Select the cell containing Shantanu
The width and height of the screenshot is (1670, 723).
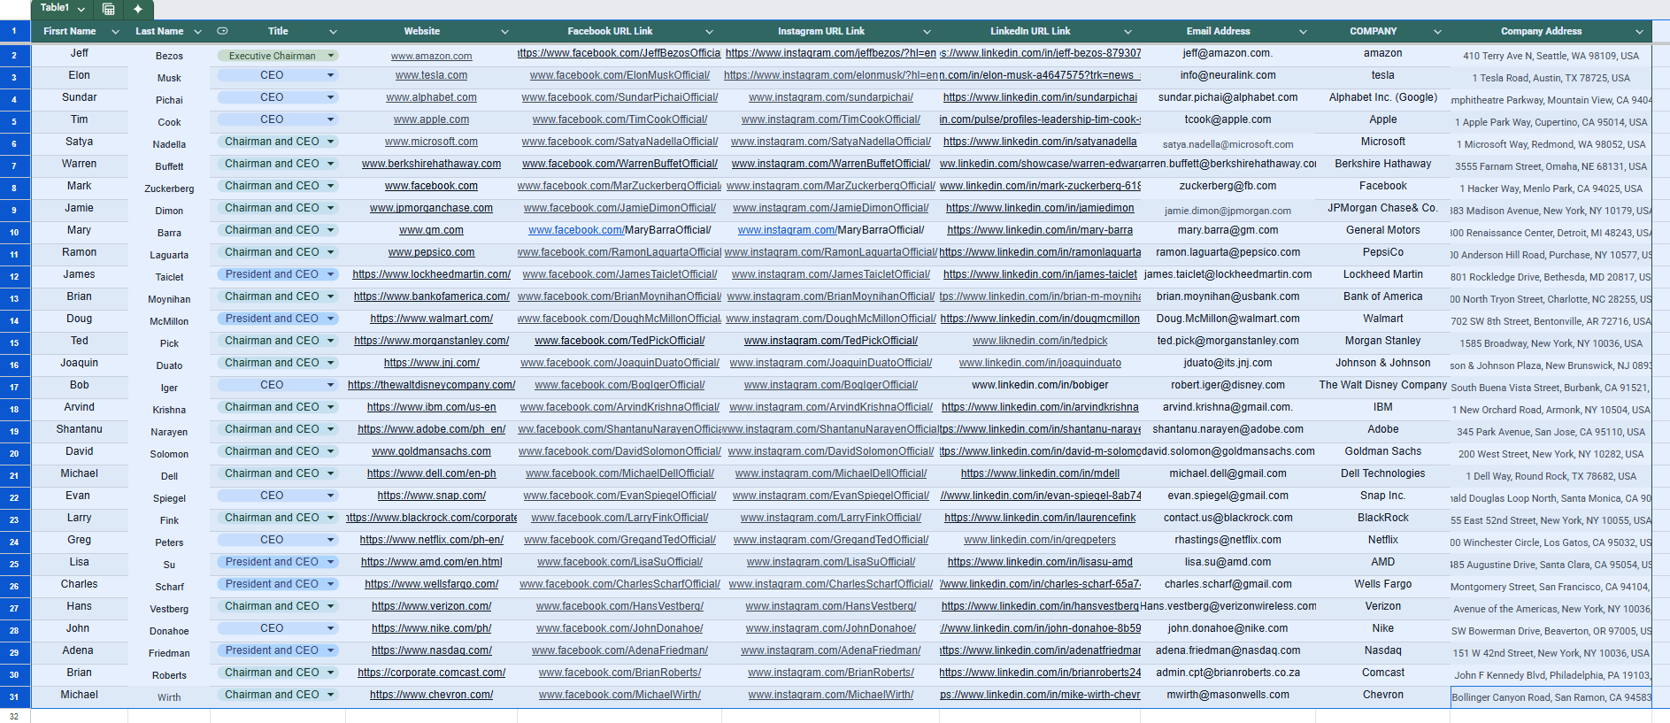79,429
